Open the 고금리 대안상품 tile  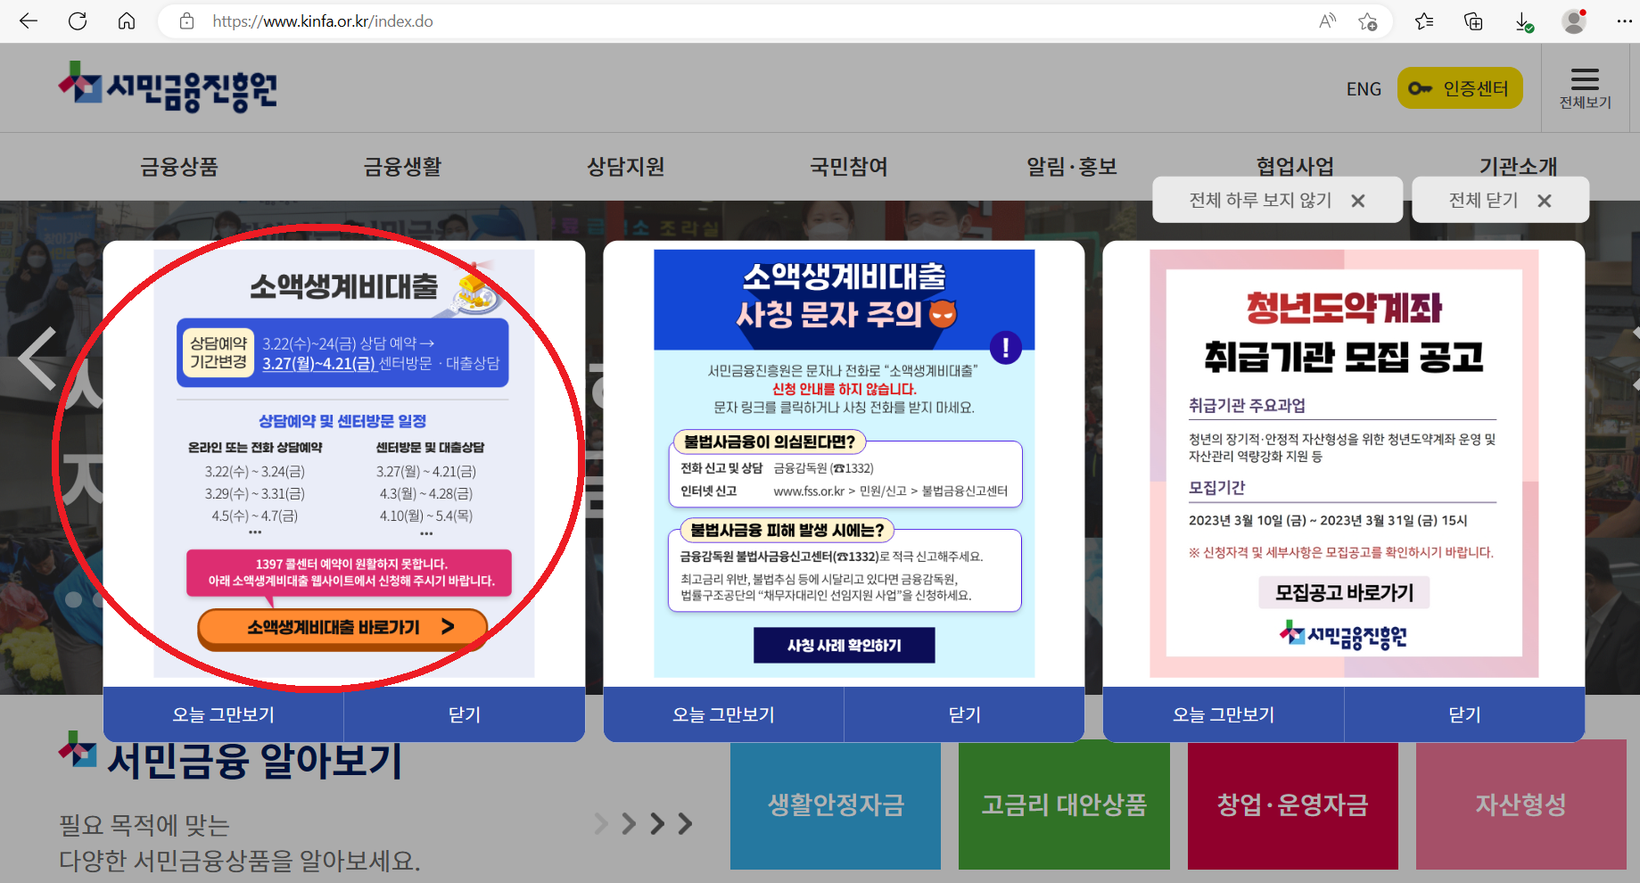pos(1064,805)
